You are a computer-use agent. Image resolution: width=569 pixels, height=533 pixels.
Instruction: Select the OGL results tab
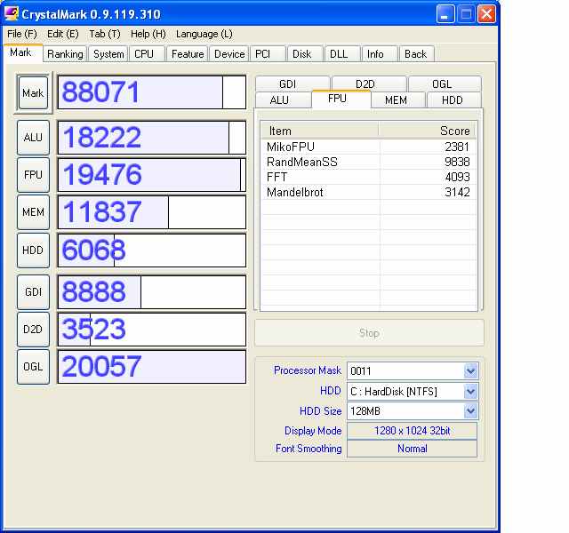point(442,84)
